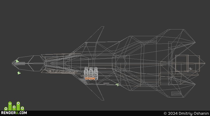
Task: Click the RenderU green monsters logo
Action: coord(14,106)
